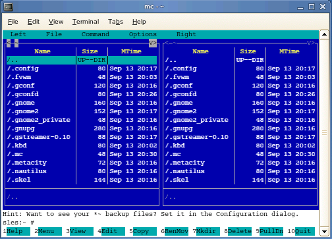The image size is (332, 239).
Task: Select the highlighted /.. row in left panel
Action: [x=82, y=60]
